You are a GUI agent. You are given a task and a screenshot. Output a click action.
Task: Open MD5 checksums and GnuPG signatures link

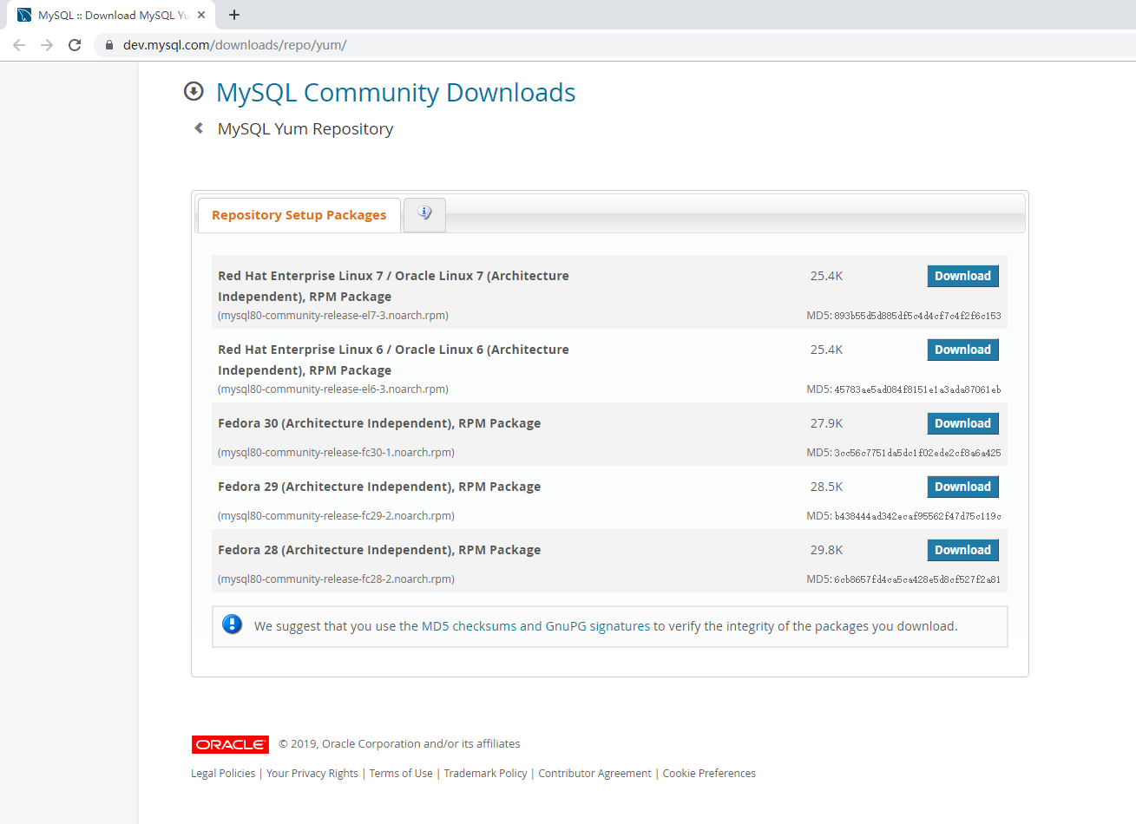pyautogui.click(x=535, y=626)
